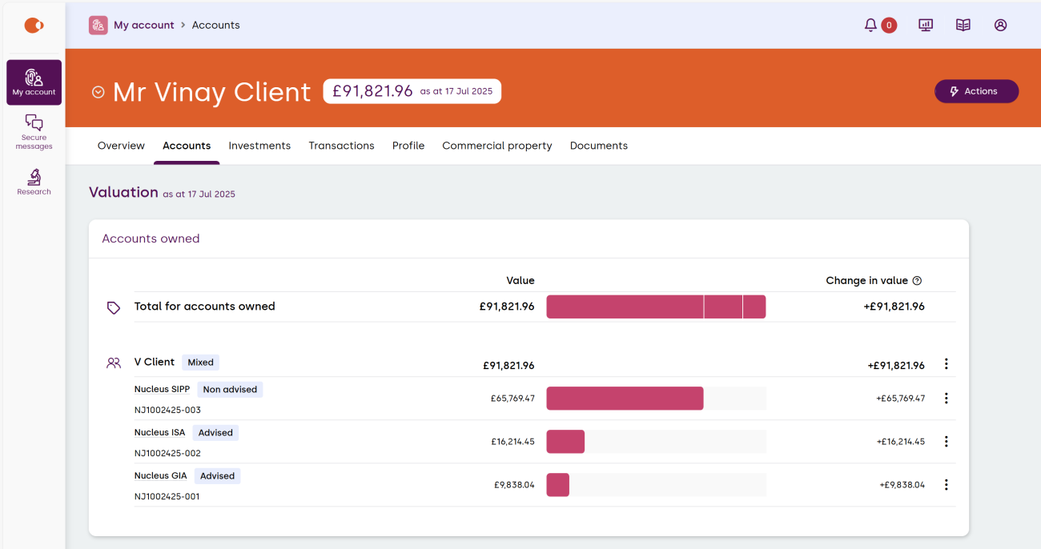Click the presentation monitor icon in header
The width and height of the screenshot is (1041, 549).
(926, 25)
